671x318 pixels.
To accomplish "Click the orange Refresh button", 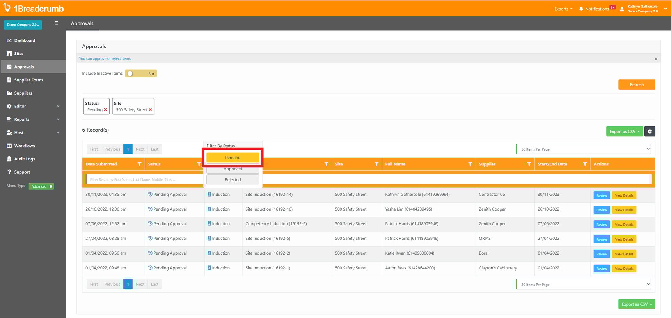I will [x=636, y=84].
